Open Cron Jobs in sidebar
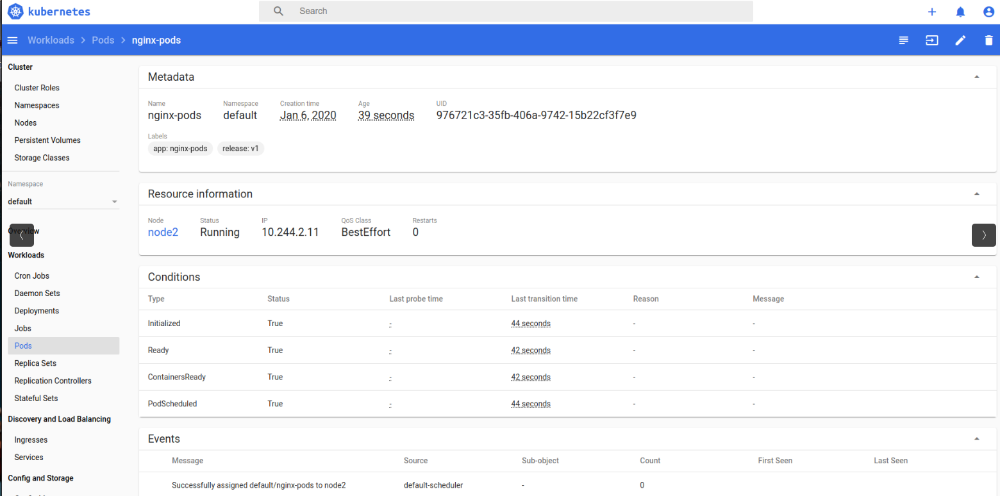 coord(32,276)
